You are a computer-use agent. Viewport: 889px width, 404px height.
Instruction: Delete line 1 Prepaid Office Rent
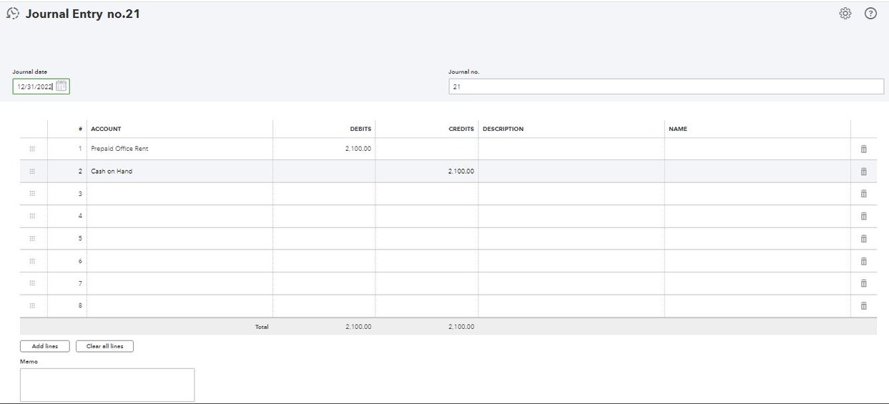click(863, 149)
